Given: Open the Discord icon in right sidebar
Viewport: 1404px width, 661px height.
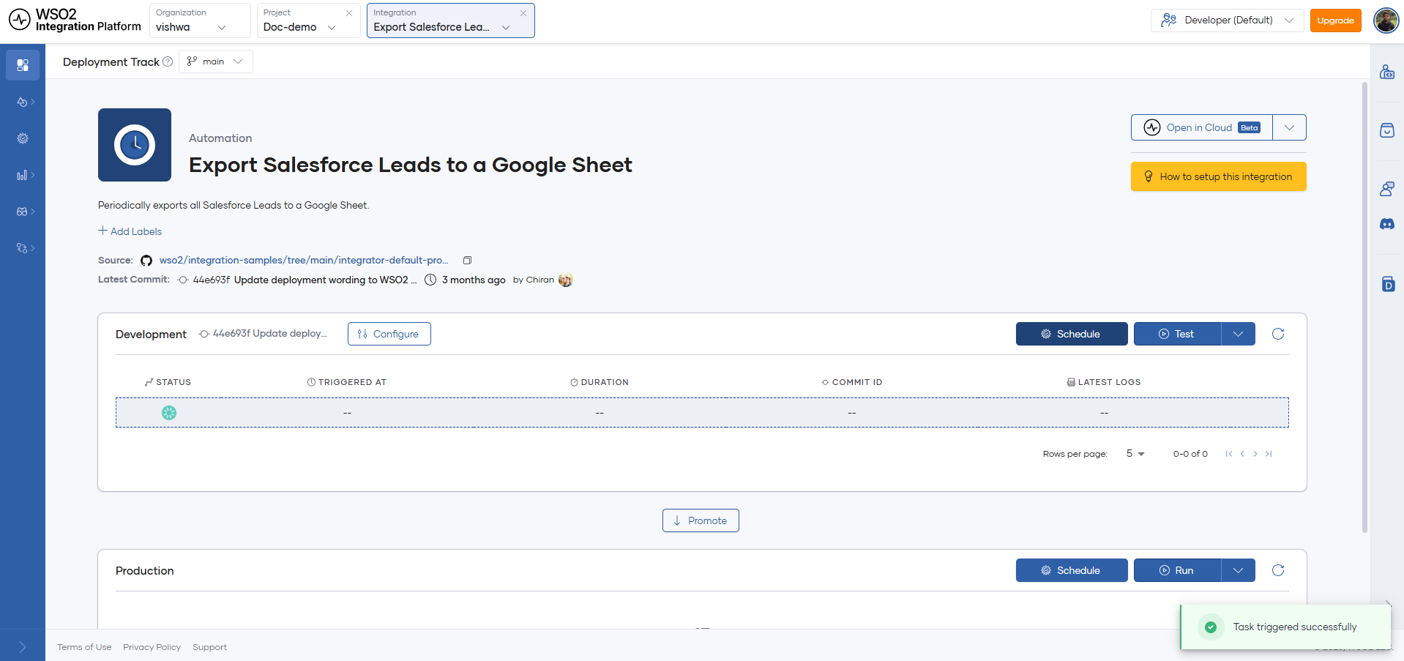Looking at the screenshot, I should pos(1387,224).
